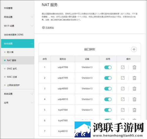Viewport: 147px width, 139px height.
Task: Delete the tcp47984 mapping rule
Action: point(134,110)
